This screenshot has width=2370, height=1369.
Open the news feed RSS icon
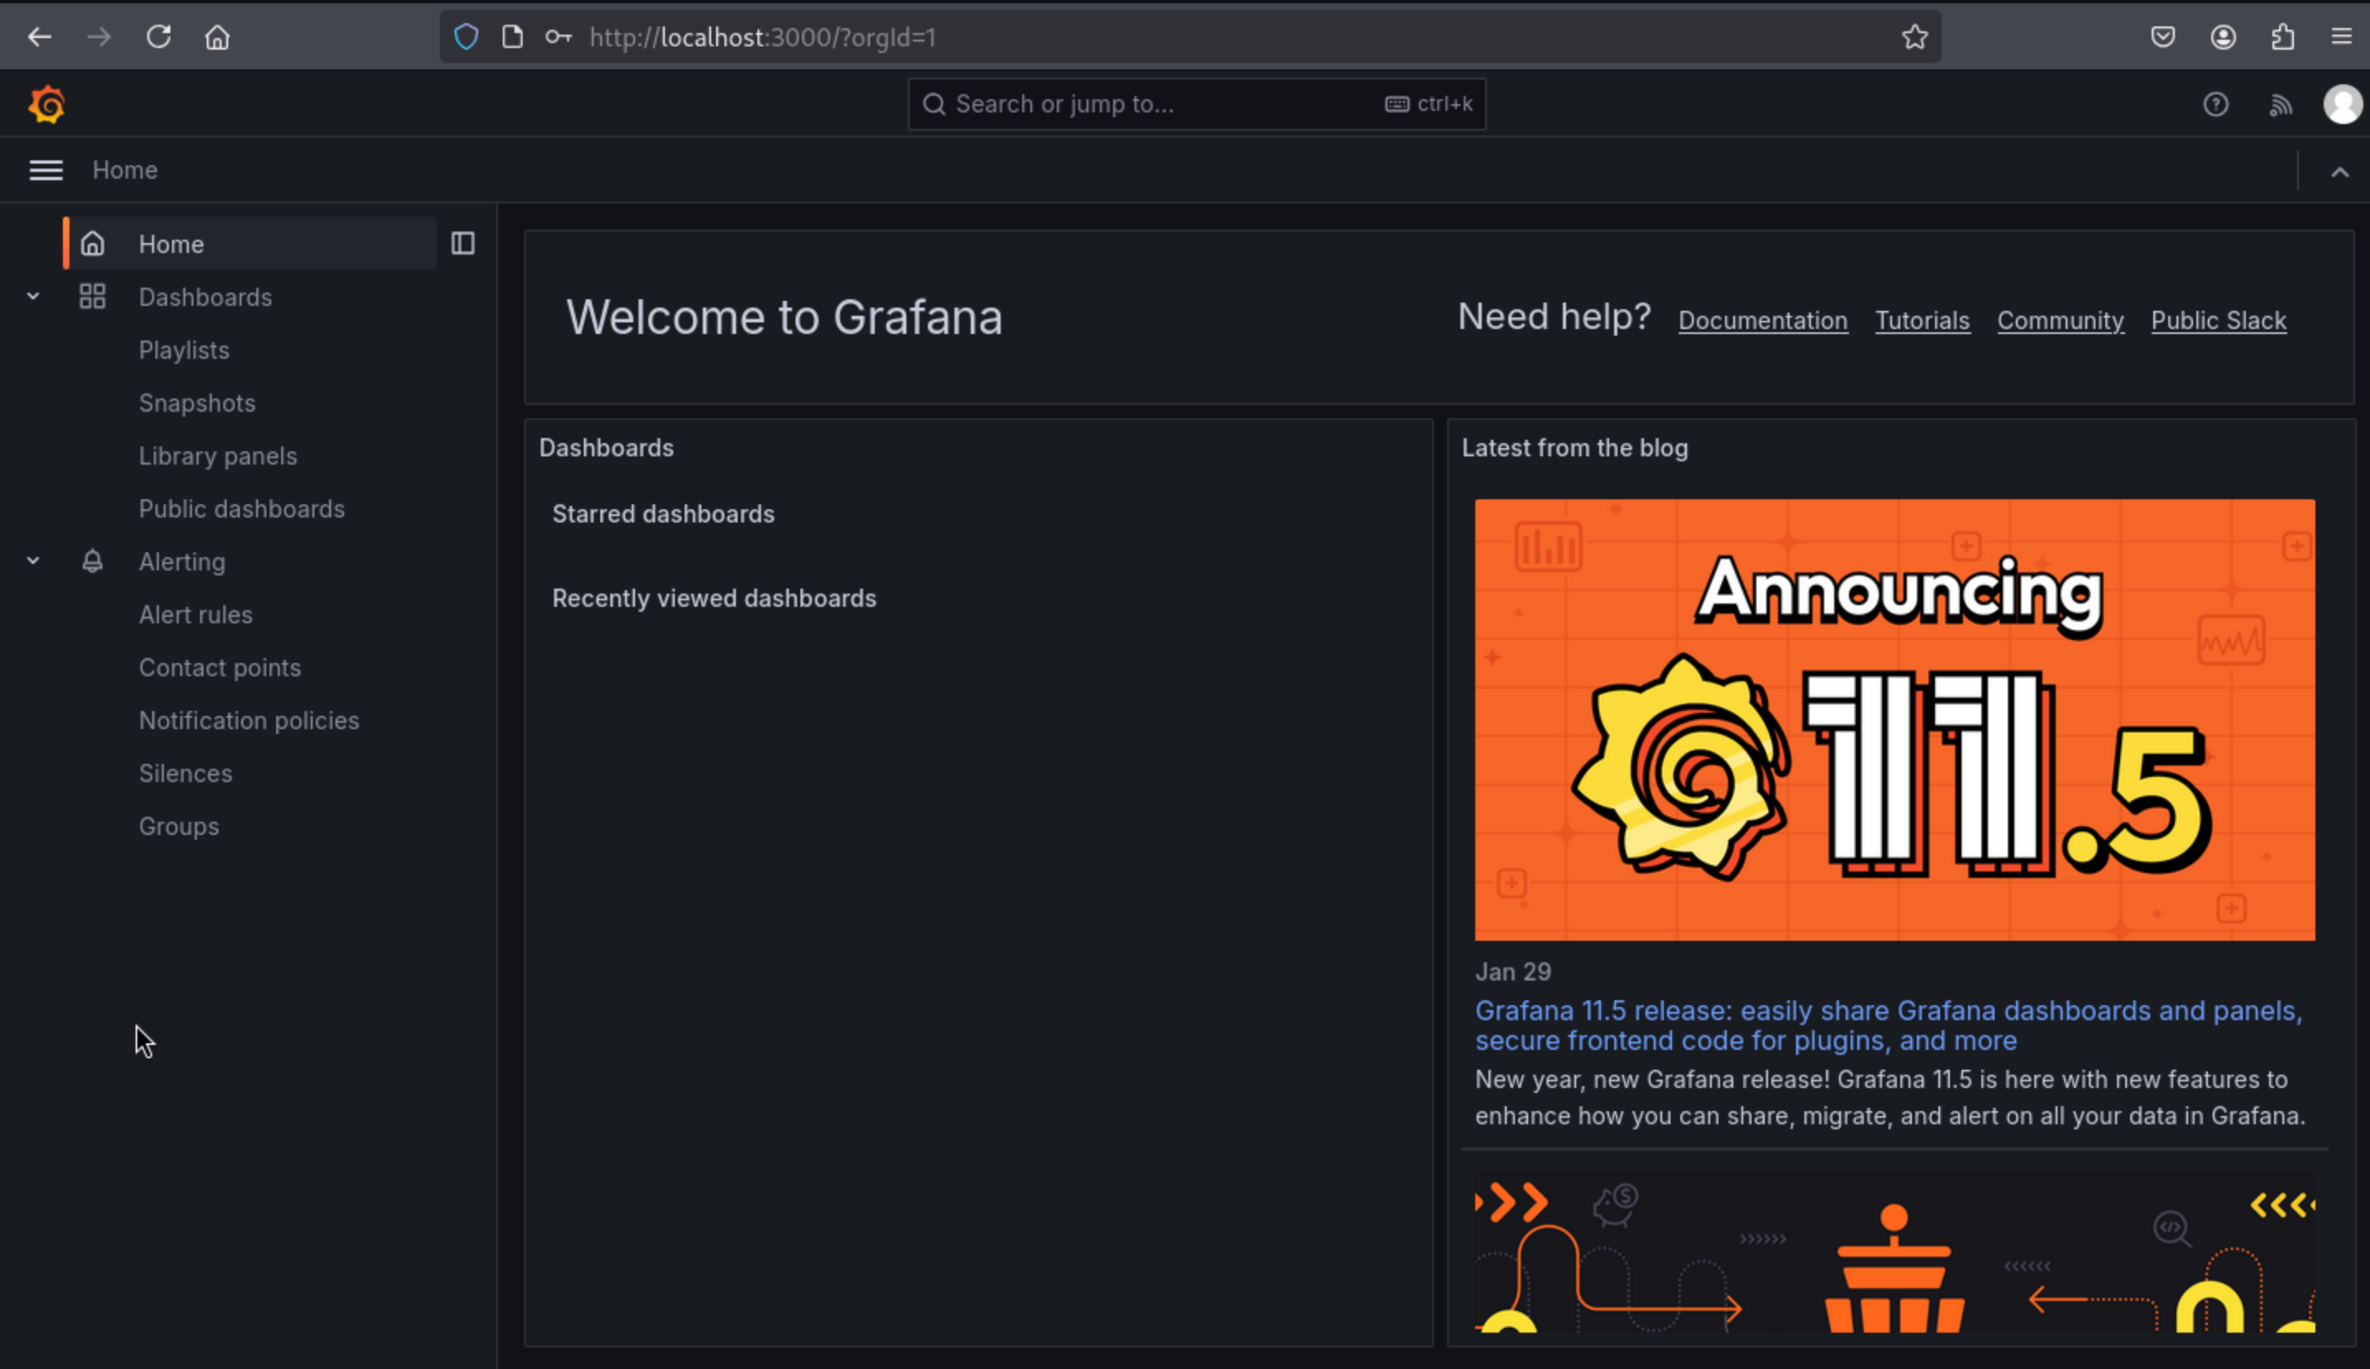coord(2281,104)
